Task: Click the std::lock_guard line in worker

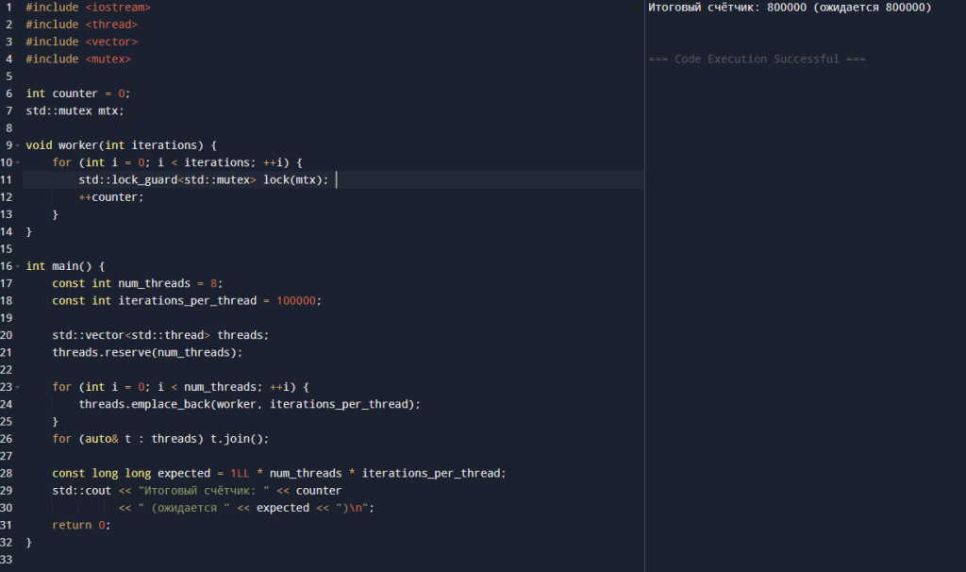Action: 203,179
